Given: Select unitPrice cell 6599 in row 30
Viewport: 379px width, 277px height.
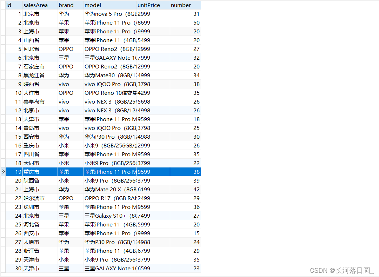Looking at the screenshot, I should click(153, 269).
